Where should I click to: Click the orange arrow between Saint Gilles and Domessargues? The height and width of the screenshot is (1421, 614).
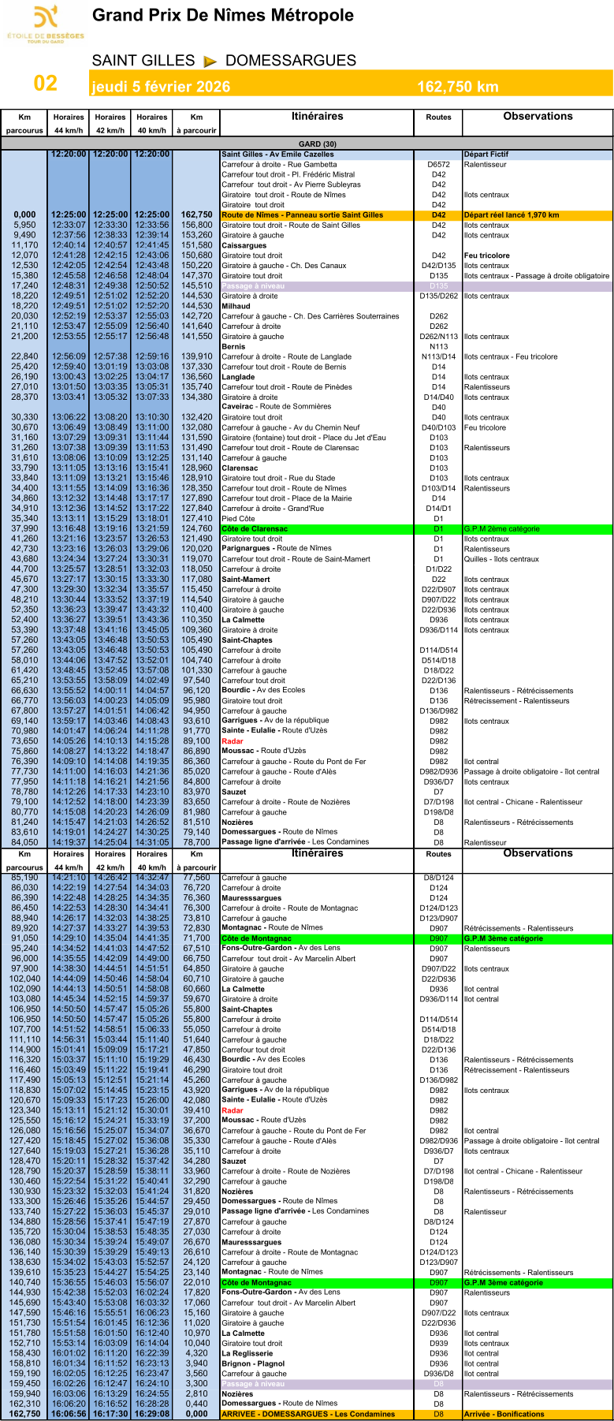(210, 62)
